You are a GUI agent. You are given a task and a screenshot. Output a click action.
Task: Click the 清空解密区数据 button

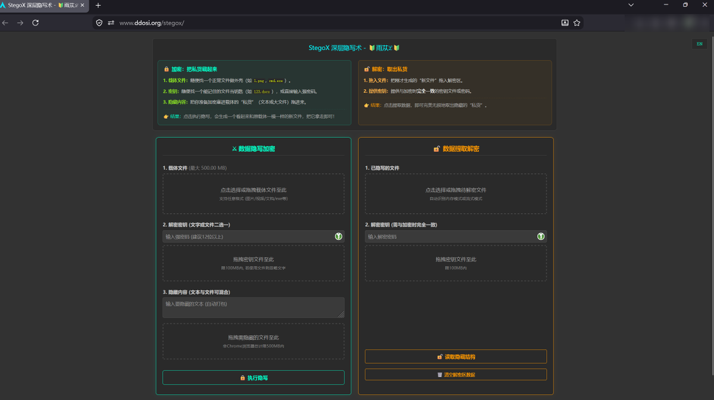(456, 375)
